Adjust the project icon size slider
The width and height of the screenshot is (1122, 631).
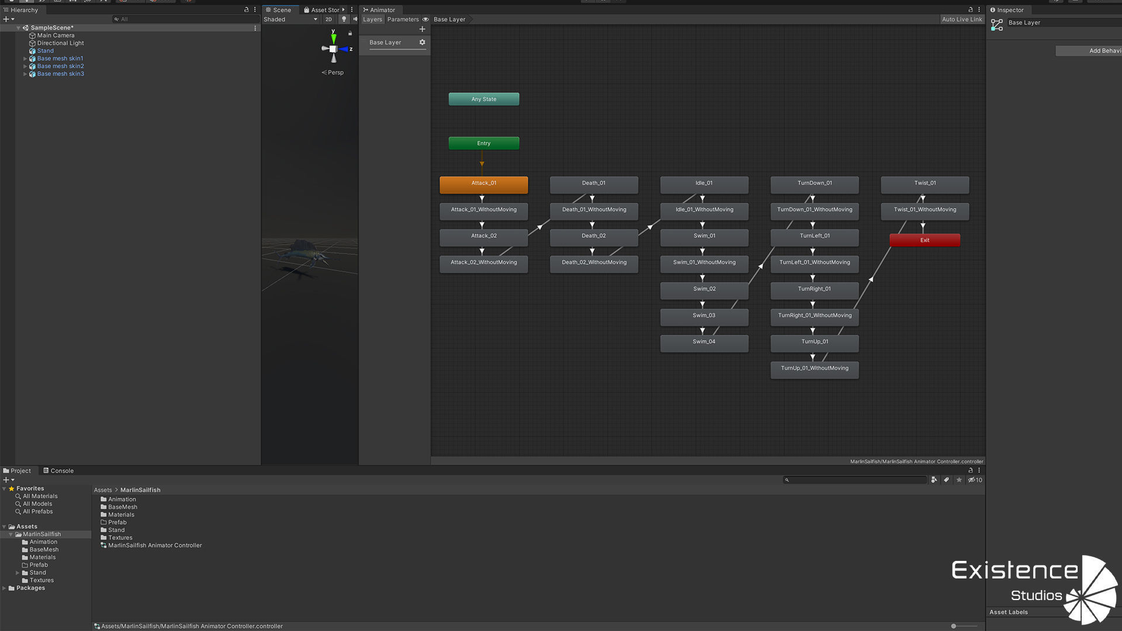tap(954, 626)
